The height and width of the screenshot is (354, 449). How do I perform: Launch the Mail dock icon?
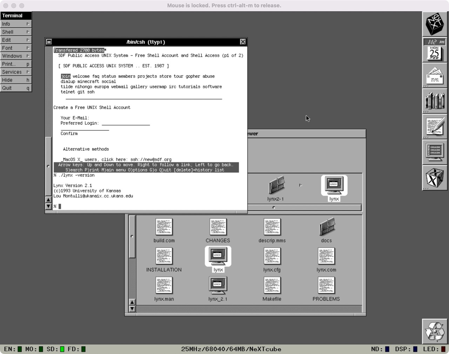click(435, 75)
